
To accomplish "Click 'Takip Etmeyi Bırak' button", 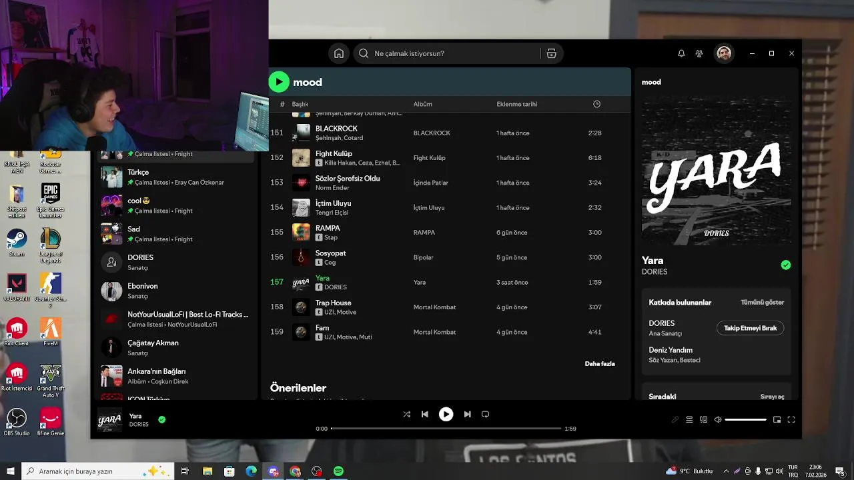I will [751, 328].
